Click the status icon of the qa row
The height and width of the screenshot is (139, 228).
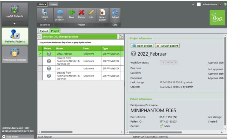point(49,68)
